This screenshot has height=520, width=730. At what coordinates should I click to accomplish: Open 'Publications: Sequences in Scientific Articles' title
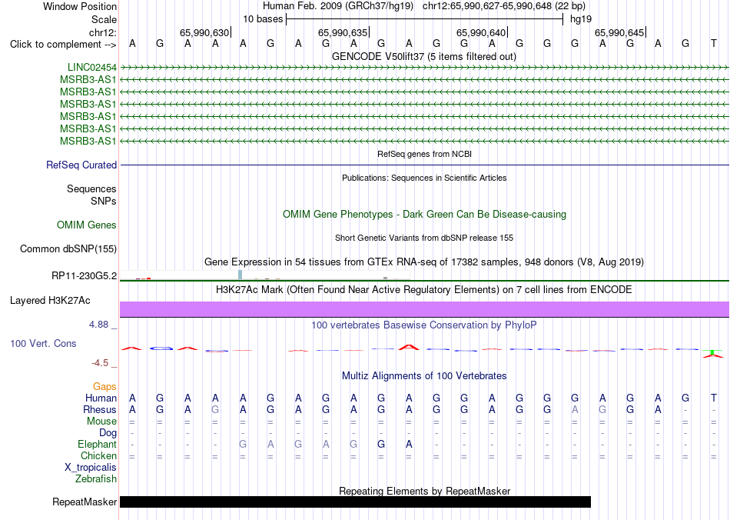424,178
